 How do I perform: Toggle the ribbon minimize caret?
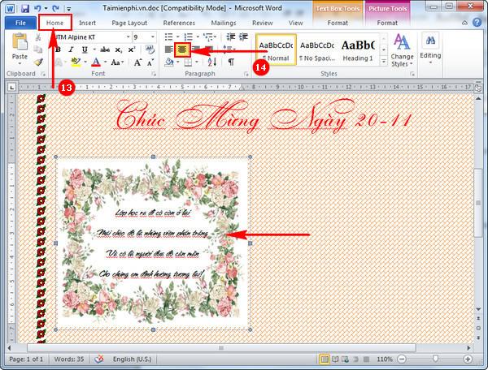tap(464, 23)
